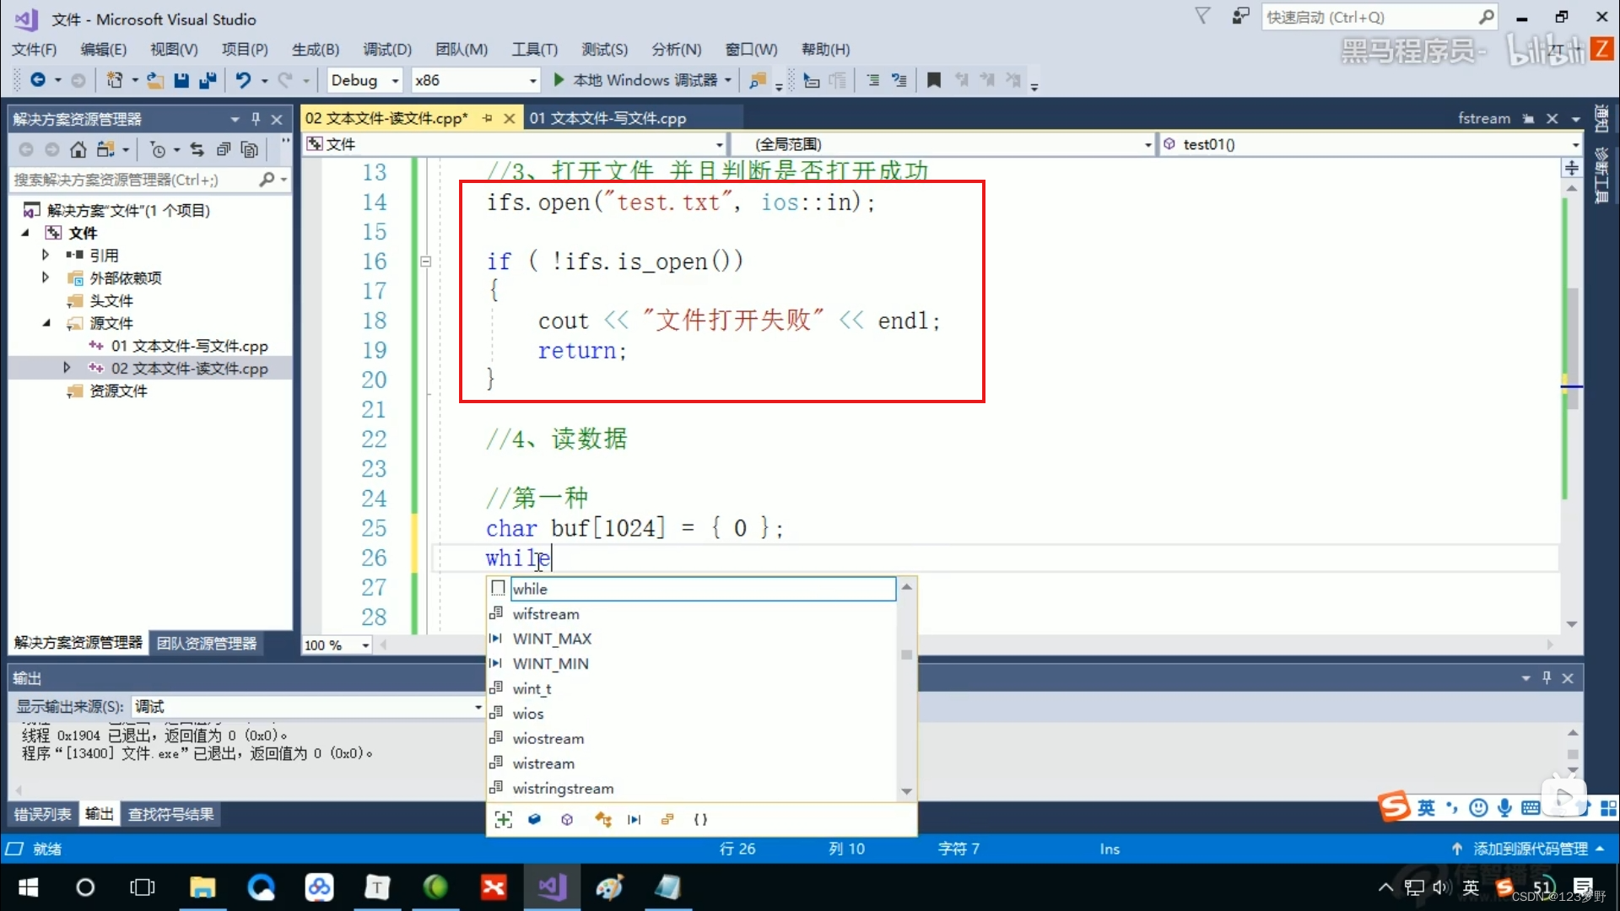Open File Explorer from the taskbar

coord(202,887)
